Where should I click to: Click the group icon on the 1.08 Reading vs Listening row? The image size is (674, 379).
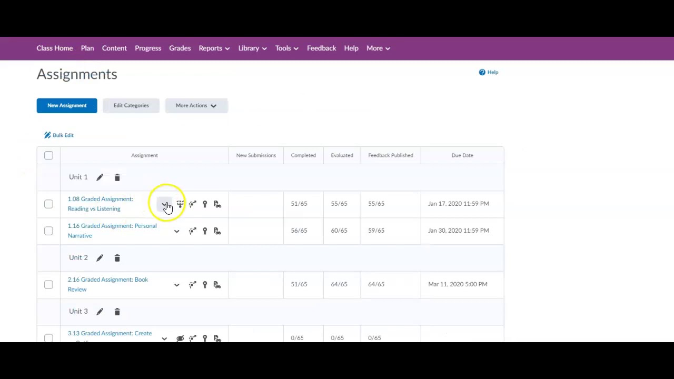click(180, 204)
